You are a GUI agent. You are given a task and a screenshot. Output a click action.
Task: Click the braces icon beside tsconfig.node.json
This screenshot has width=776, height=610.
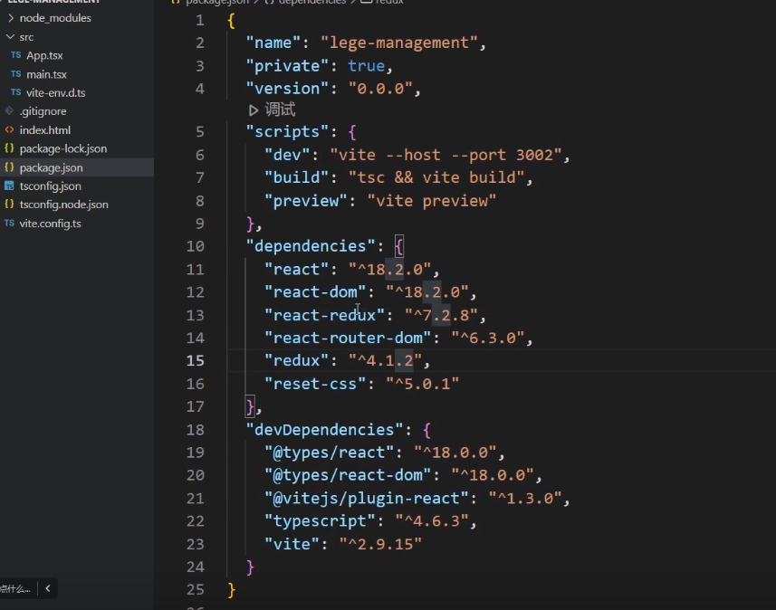[9, 204]
